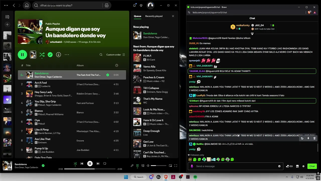This screenshot has width=321, height=181.
Task: Open the Brave Shields icon in the Kick window
Action: (310, 12)
